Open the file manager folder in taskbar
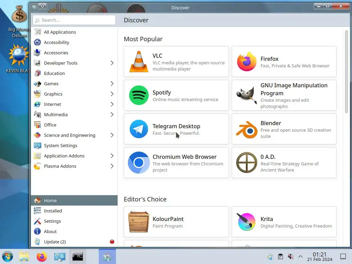 click(24, 256)
